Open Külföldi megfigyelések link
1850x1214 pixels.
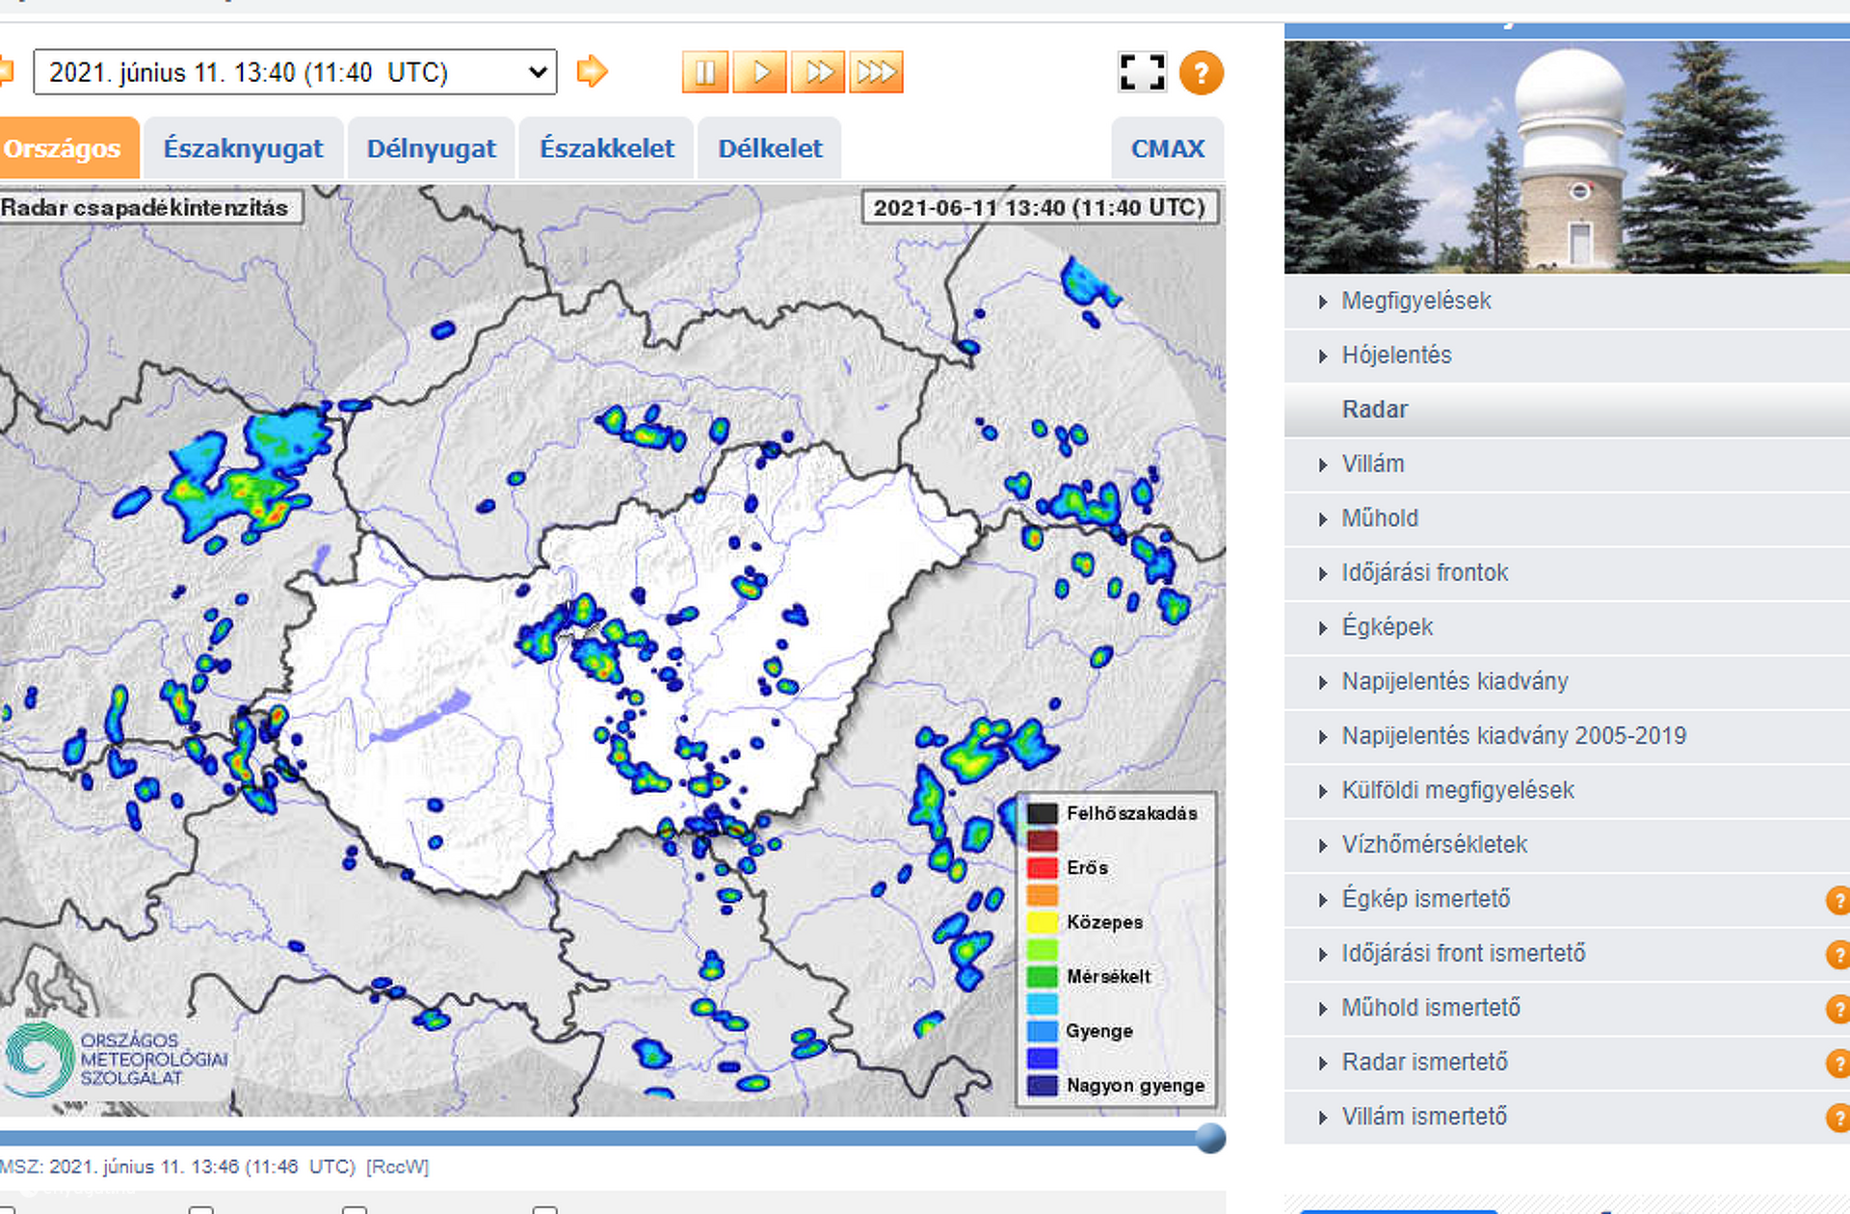(1458, 790)
